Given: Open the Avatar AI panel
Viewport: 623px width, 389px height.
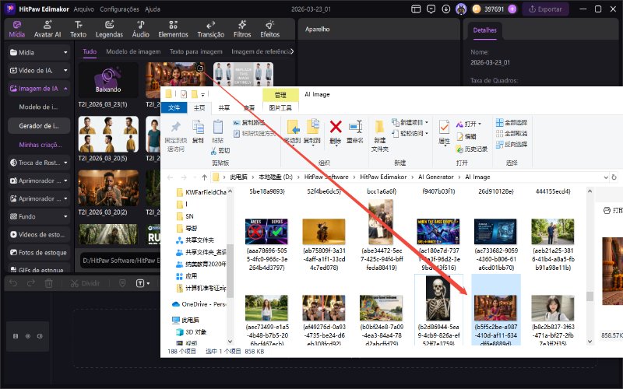Looking at the screenshot, I should pos(48,29).
